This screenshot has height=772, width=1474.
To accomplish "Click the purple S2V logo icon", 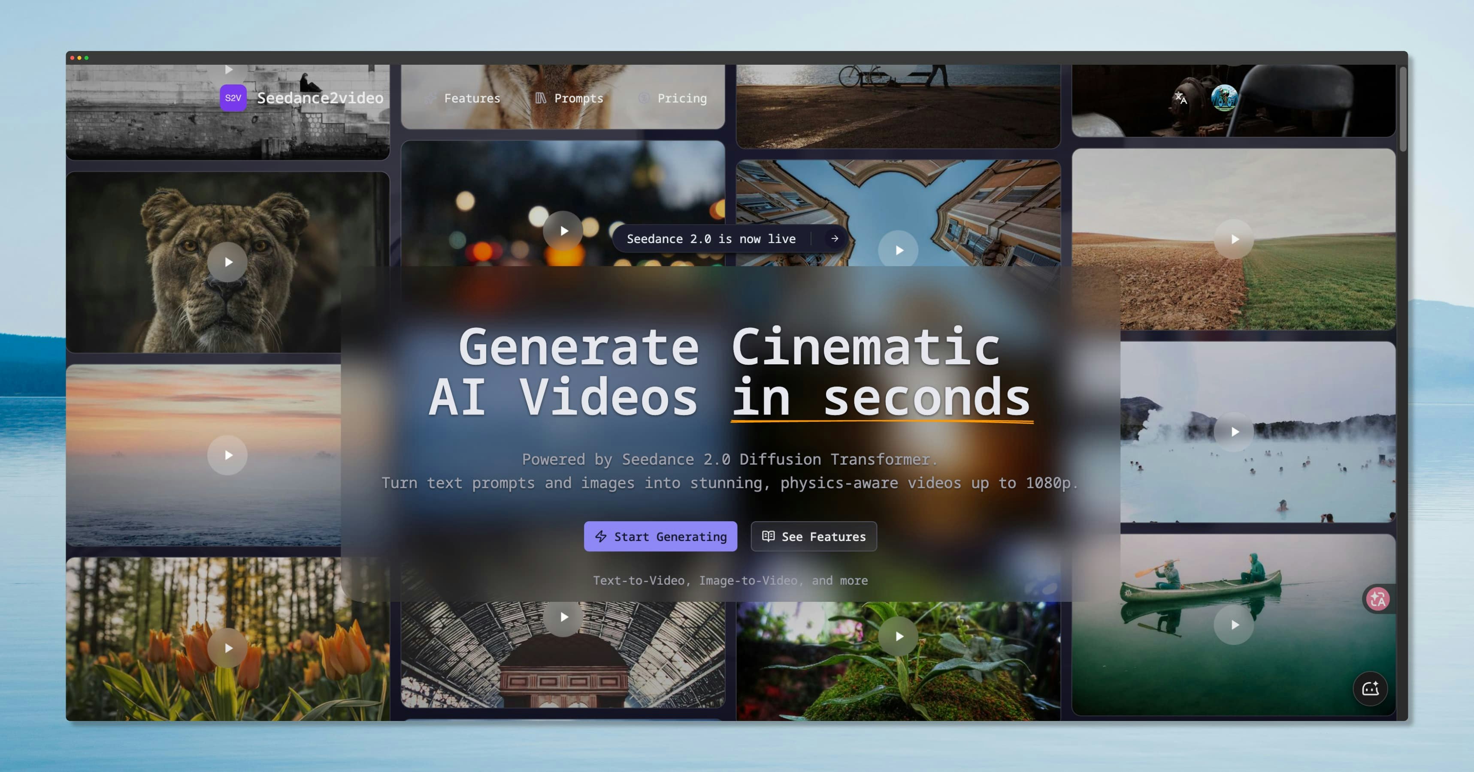I will point(233,98).
